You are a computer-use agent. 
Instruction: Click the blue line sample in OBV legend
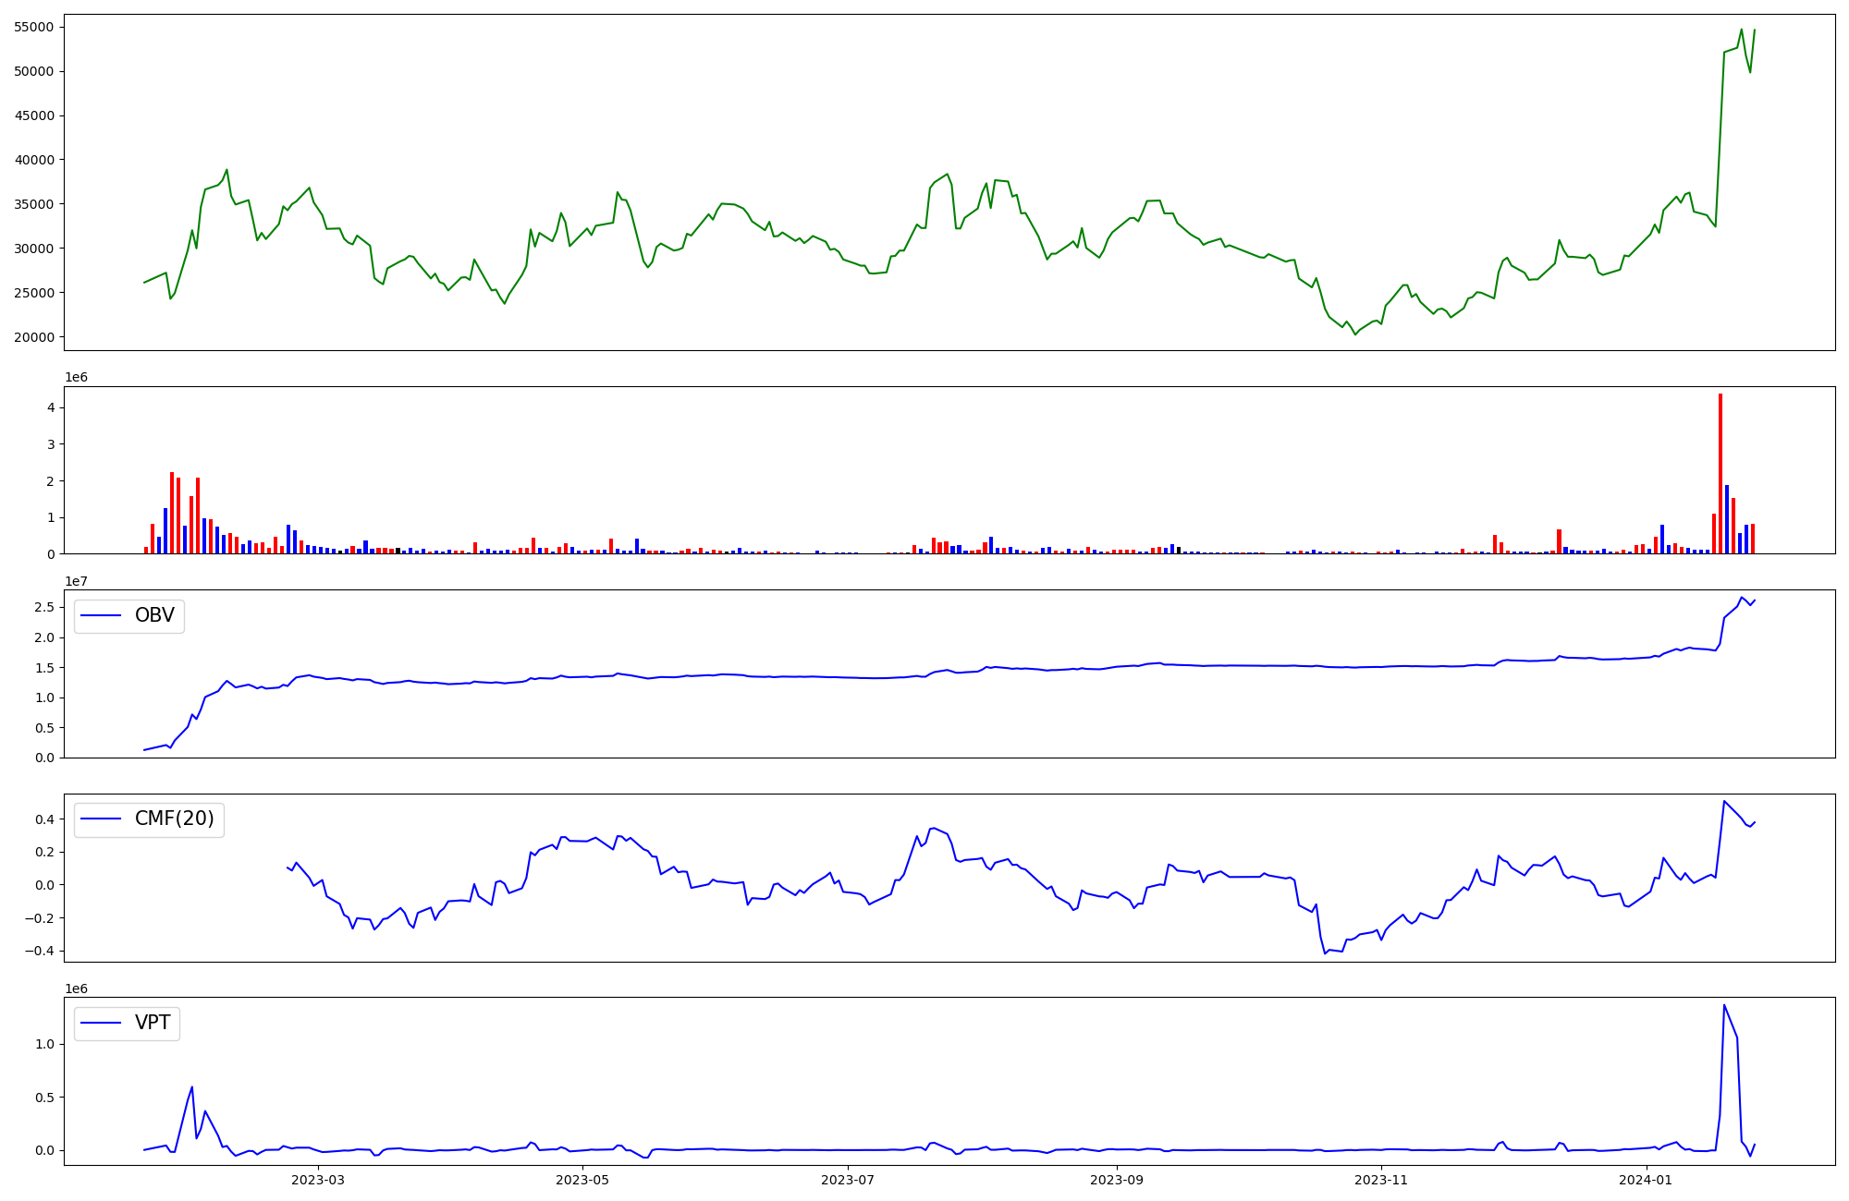tap(102, 615)
